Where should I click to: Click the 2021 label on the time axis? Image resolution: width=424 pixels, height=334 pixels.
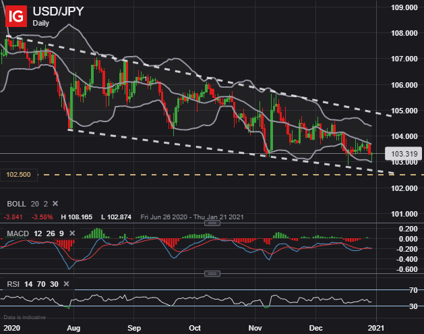pos(376,328)
